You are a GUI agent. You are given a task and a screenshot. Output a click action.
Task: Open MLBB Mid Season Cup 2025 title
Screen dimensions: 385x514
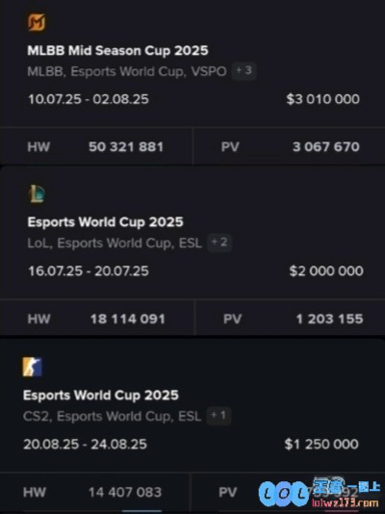[117, 50]
